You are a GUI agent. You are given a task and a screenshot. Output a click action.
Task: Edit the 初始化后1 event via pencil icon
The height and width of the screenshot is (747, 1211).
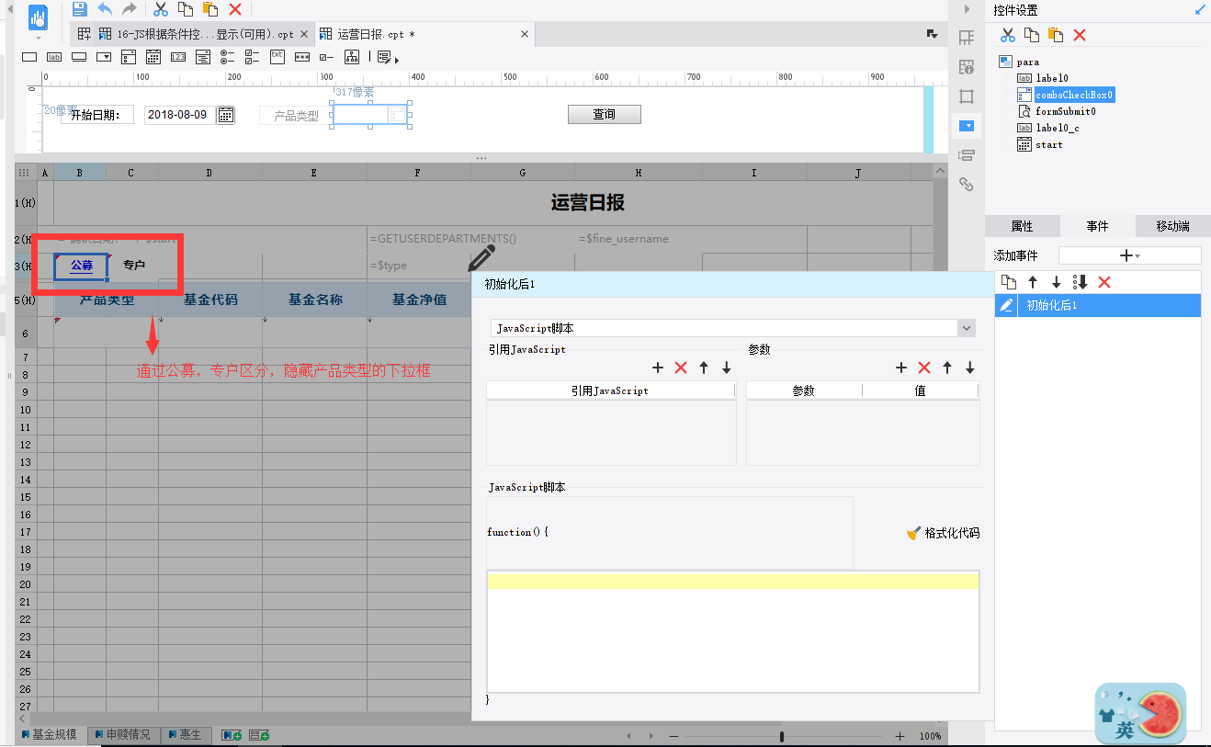(x=1007, y=305)
